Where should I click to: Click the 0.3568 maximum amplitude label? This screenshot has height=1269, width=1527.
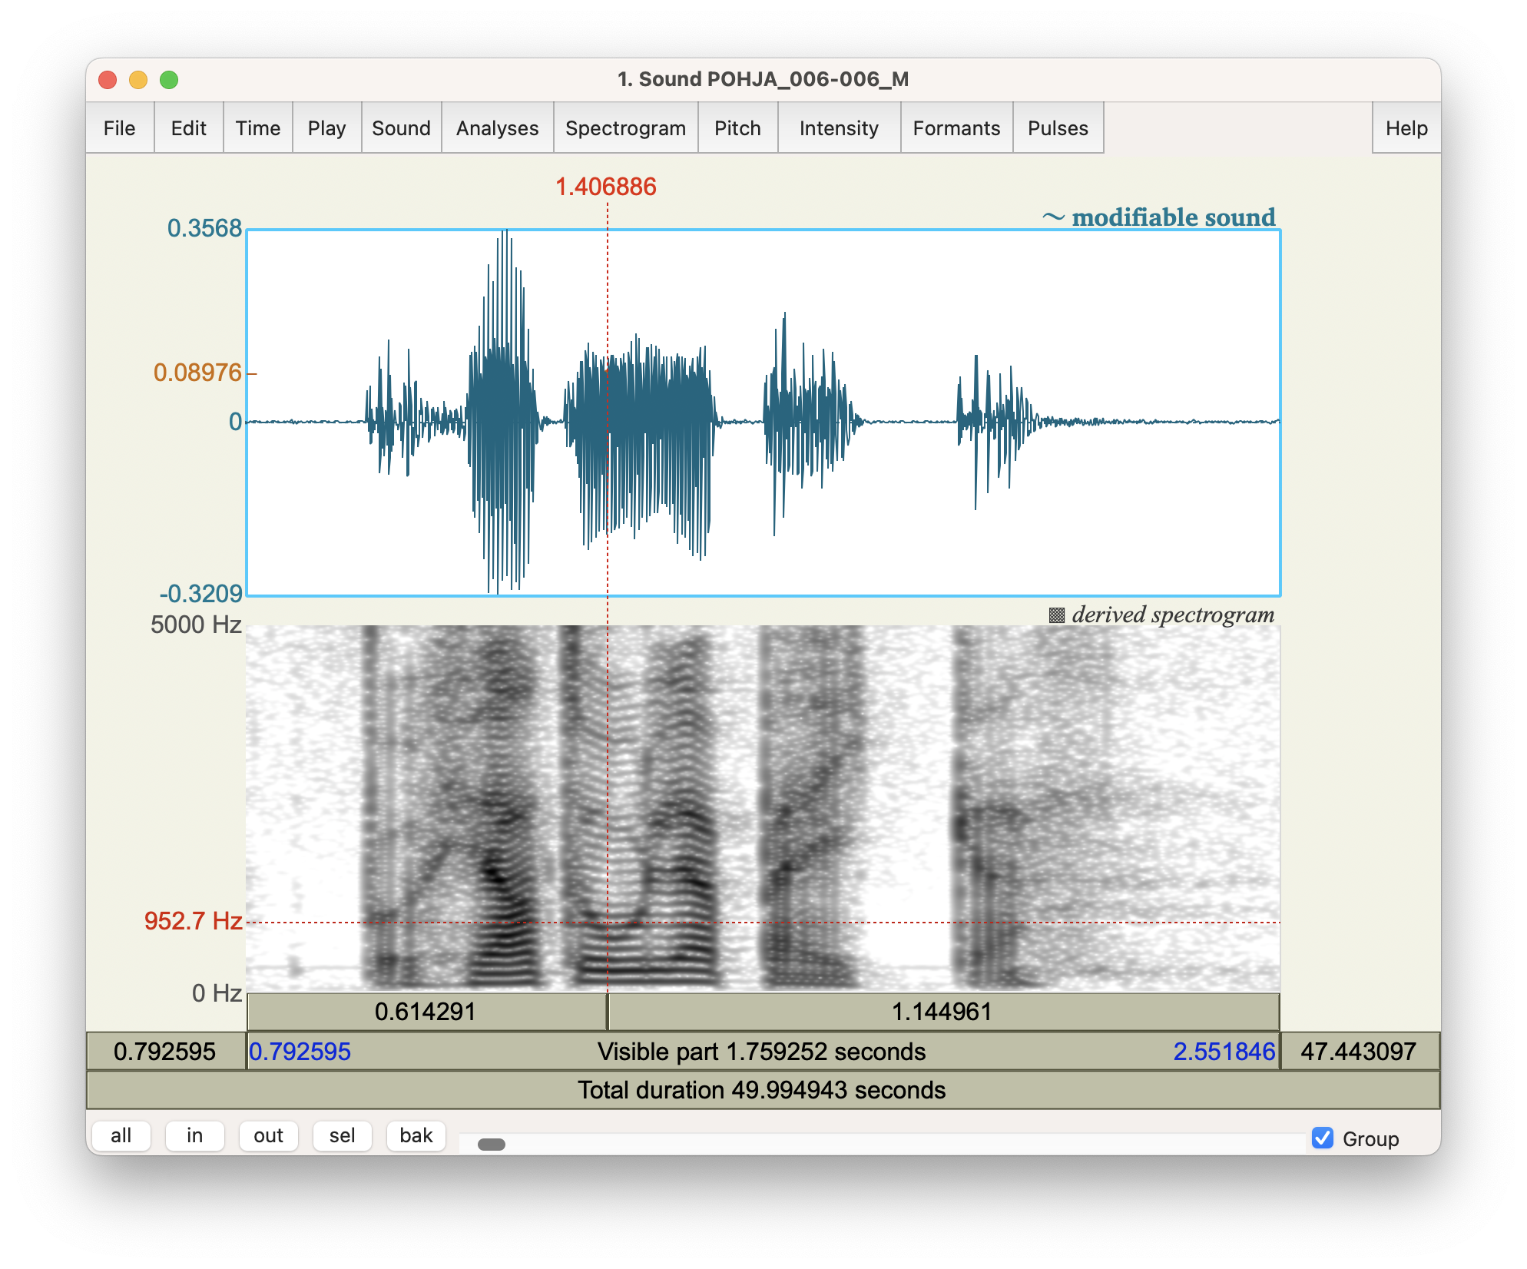click(205, 228)
